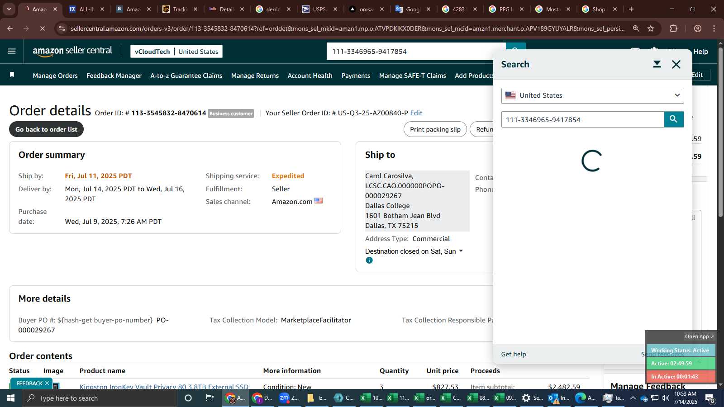Open Kingston IronKey Vault Privacy product link
Screen dimensions: 724x407
164,386
